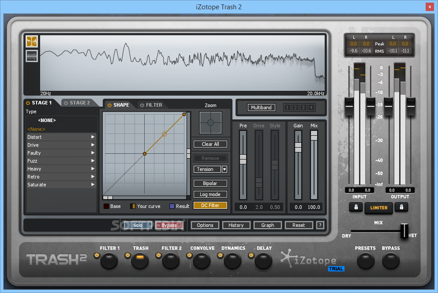Open the Tension dropdown arrow
Viewport: 438px width, 293px height.
[225, 169]
